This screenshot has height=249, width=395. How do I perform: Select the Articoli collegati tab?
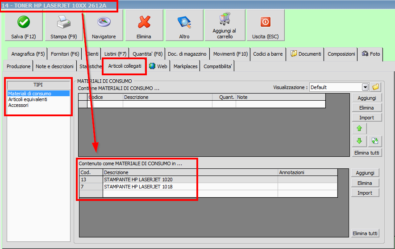(125, 66)
